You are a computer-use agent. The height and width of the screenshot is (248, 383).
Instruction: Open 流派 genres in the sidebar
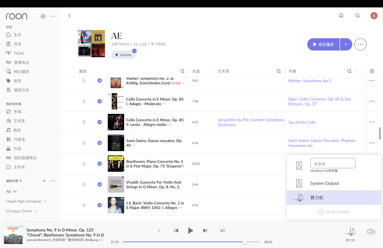click(14, 44)
